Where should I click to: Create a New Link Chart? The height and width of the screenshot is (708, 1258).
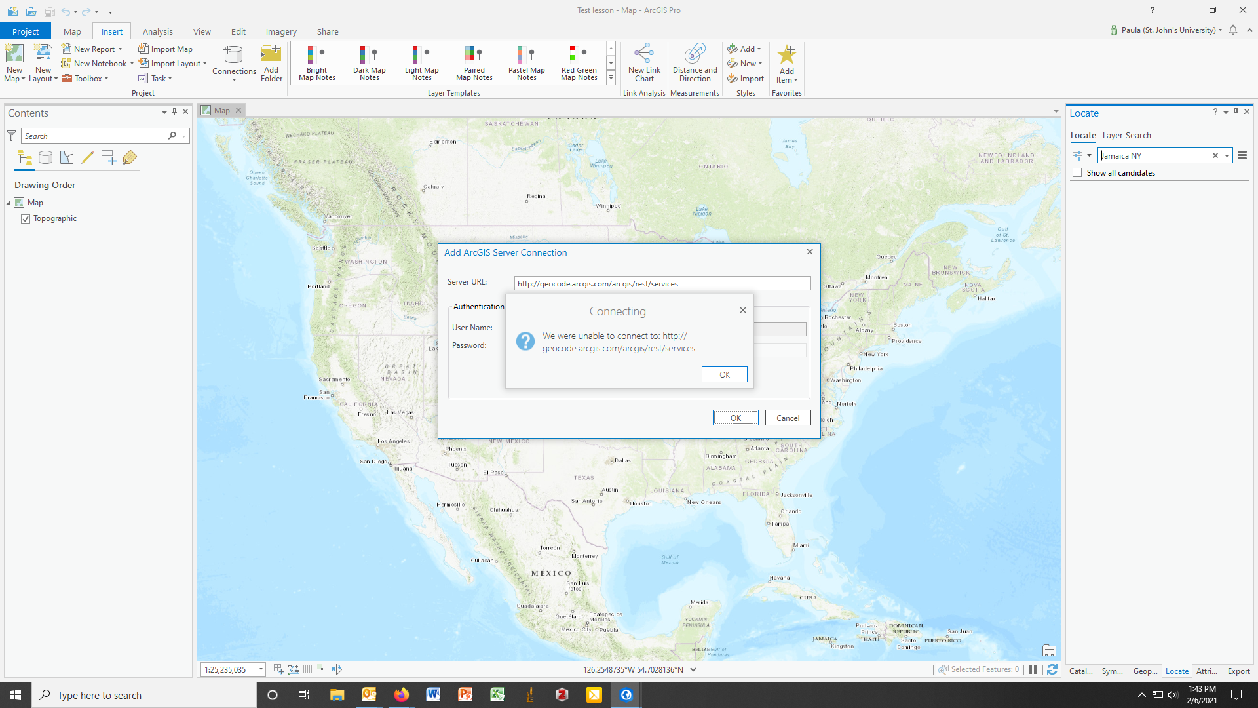point(644,62)
